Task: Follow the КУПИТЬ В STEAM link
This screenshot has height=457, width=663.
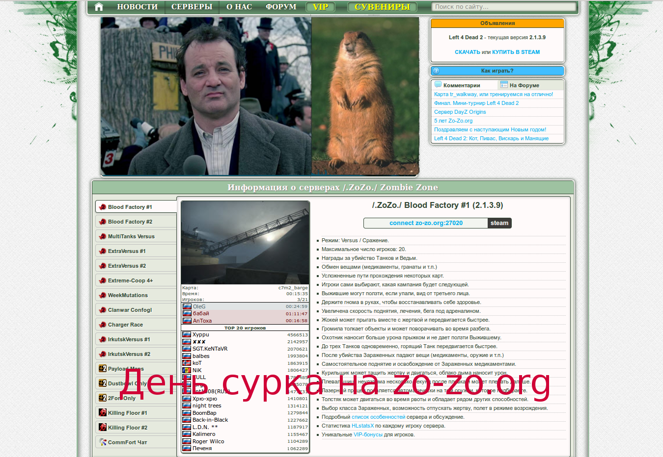Action: [x=516, y=52]
